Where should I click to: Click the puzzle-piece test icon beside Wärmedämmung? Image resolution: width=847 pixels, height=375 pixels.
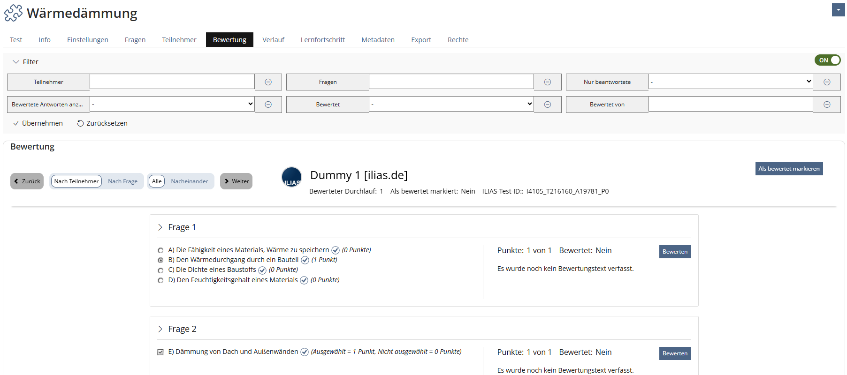tap(13, 13)
